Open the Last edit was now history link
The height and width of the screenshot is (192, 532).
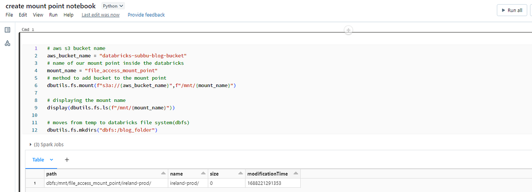(x=100, y=15)
